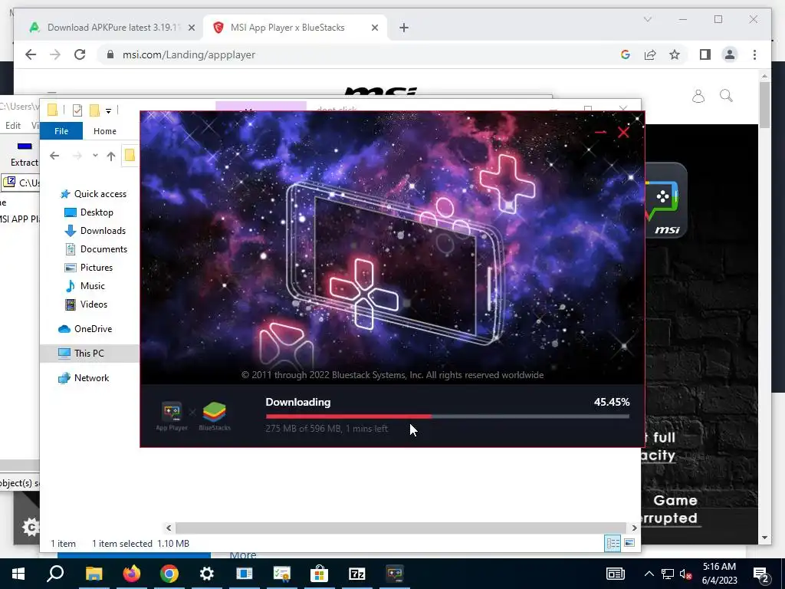Click the BlueStacks logo in installer
This screenshot has width=785, height=589.
coord(215,416)
